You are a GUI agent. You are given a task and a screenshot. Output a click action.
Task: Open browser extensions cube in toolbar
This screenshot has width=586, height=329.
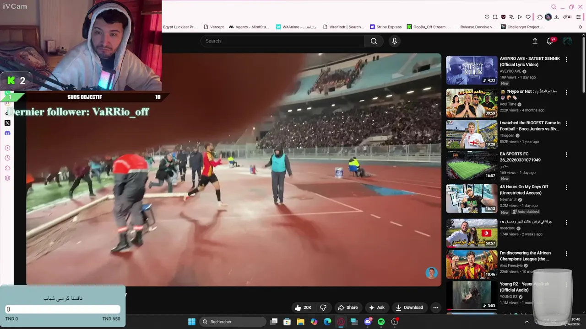coord(540,17)
